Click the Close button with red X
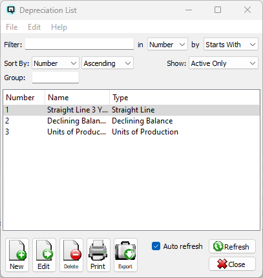Viewport: 263px width, 278px height. pos(232,264)
